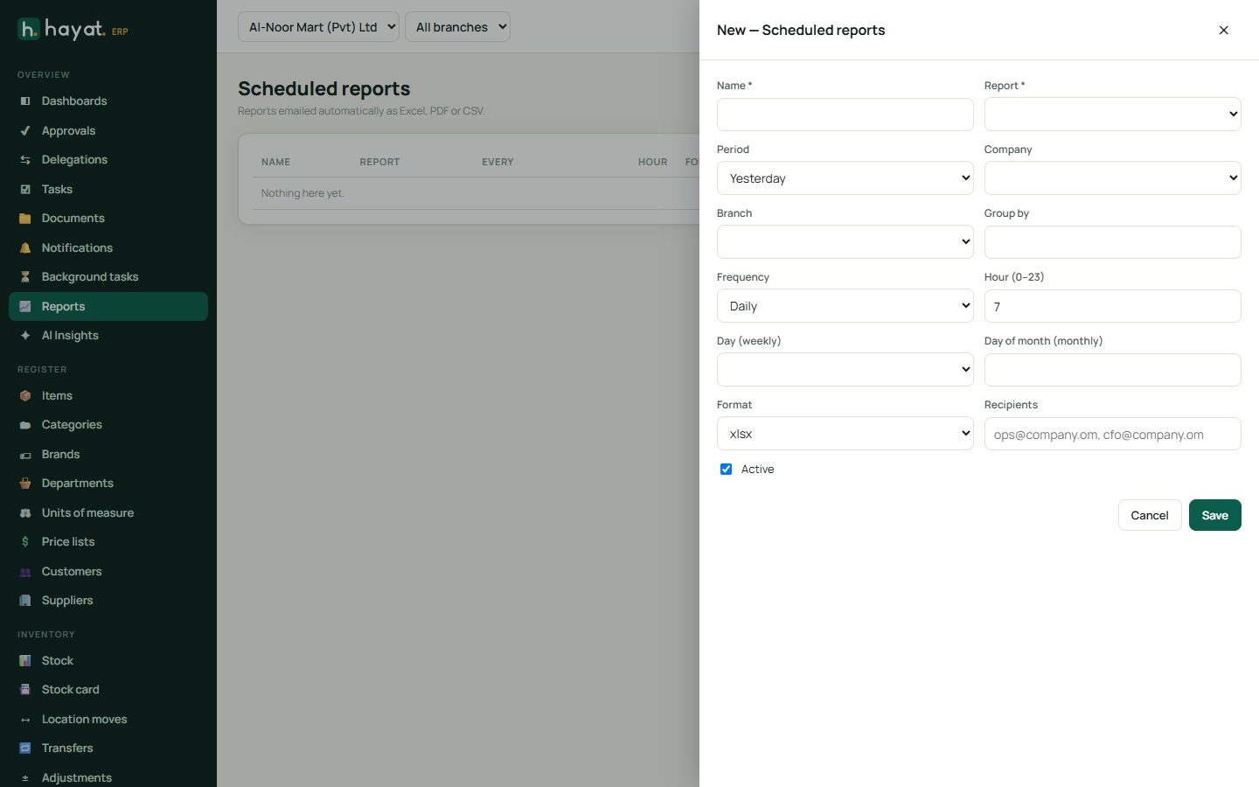Click the Notifications bell icon
The height and width of the screenshot is (787, 1259).
coord(25,248)
